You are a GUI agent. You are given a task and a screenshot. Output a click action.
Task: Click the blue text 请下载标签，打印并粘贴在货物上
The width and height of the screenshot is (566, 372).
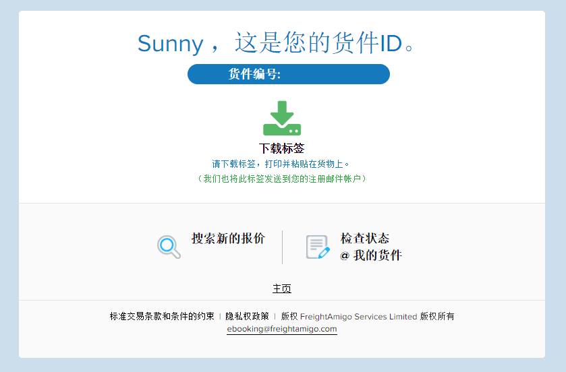(x=281, y=164)
